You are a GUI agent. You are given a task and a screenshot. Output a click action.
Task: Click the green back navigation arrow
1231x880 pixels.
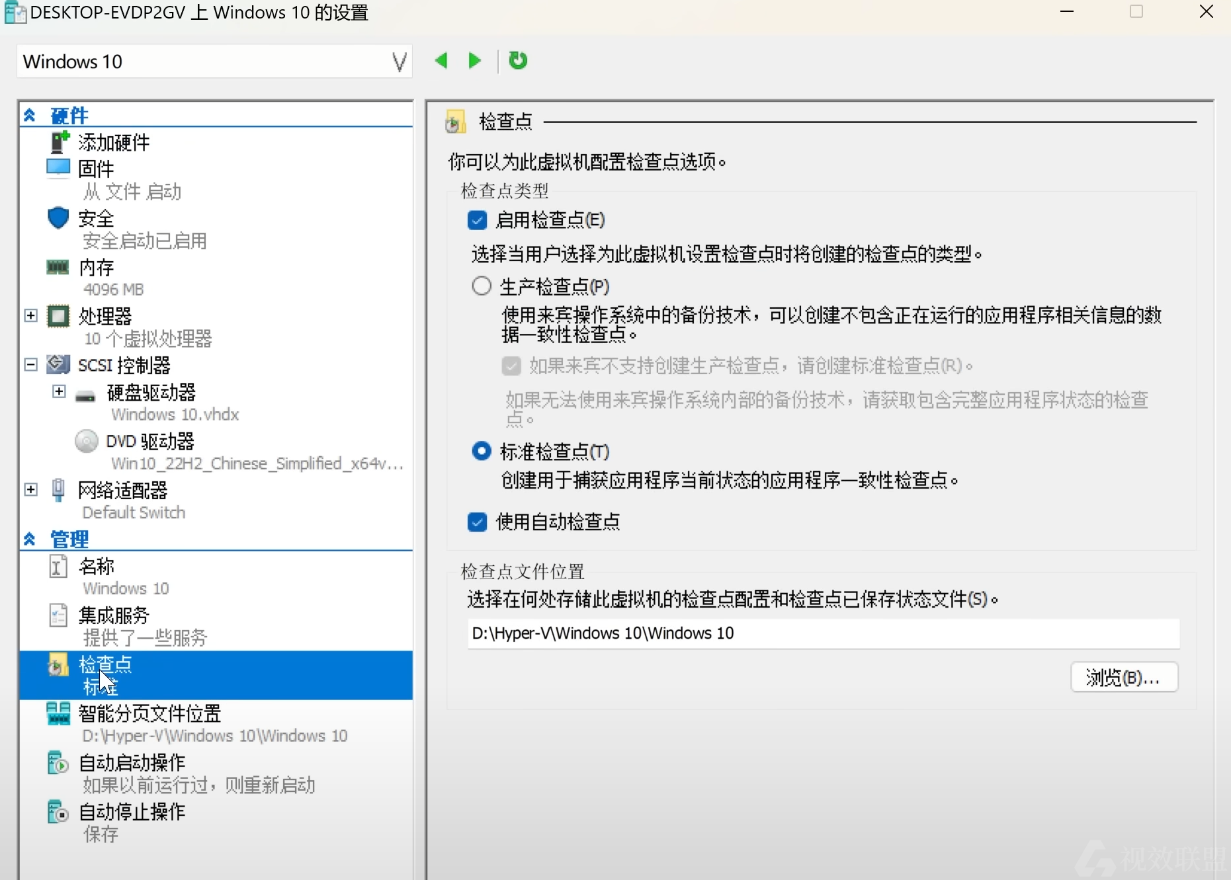click(441, 61)
